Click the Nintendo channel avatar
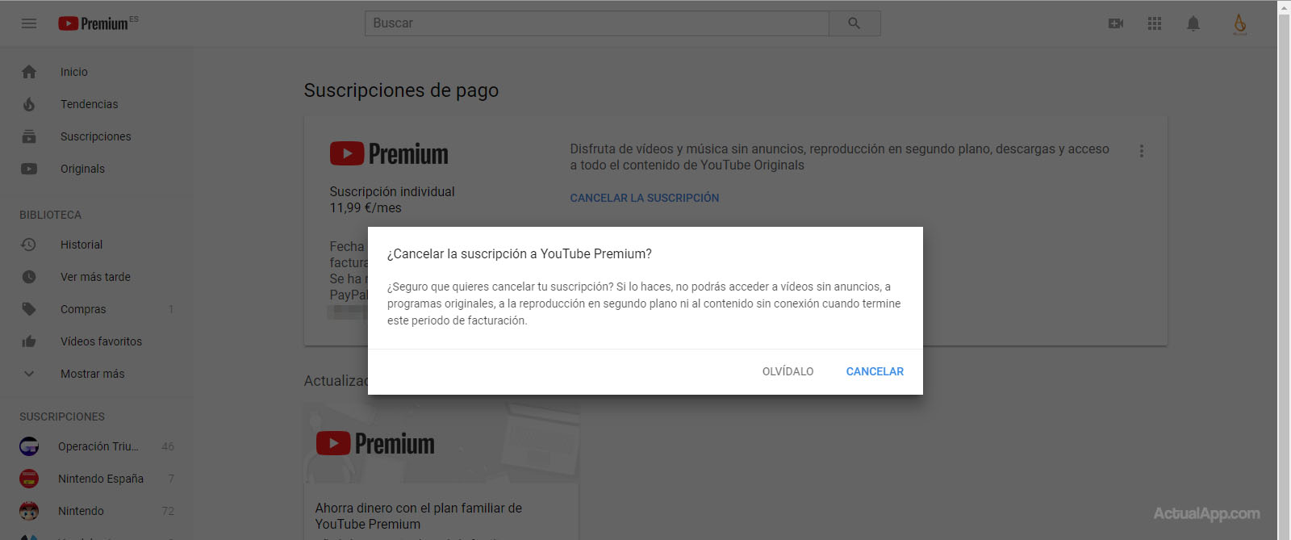Viewport: 1291px width, 540px height. point(29,511)
